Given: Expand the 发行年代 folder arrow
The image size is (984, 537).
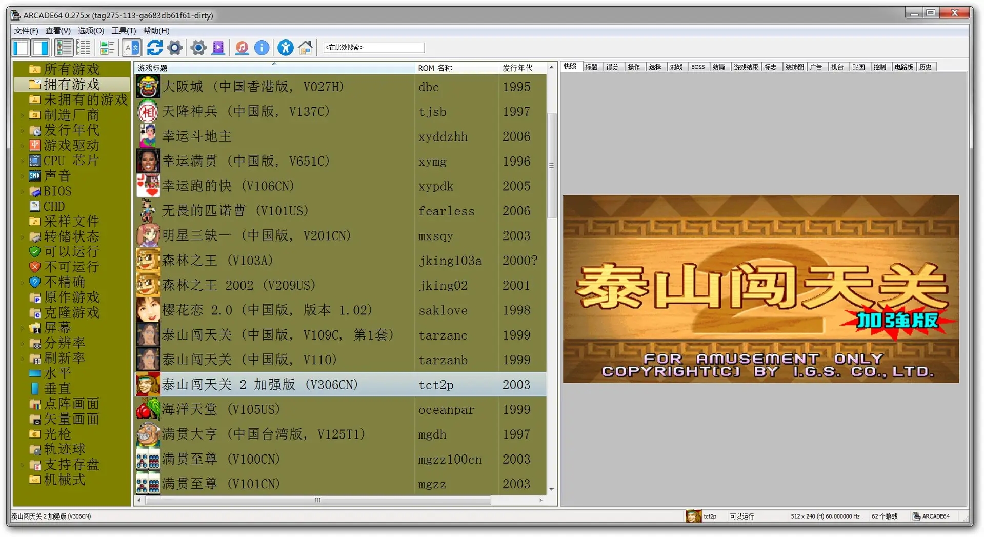Looking at the screenshot, I should click(x=22, y=131).
